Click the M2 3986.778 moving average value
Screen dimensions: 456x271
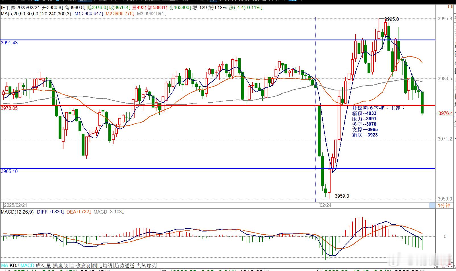coord(120,13)
